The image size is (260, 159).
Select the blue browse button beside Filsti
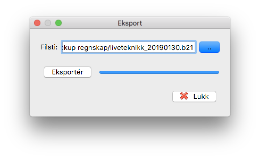pos(209,47)
